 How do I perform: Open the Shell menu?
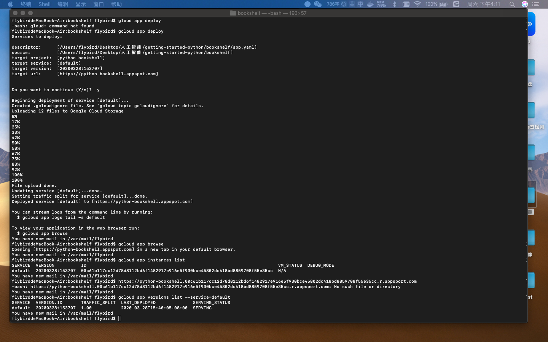[x=44, y=4]
